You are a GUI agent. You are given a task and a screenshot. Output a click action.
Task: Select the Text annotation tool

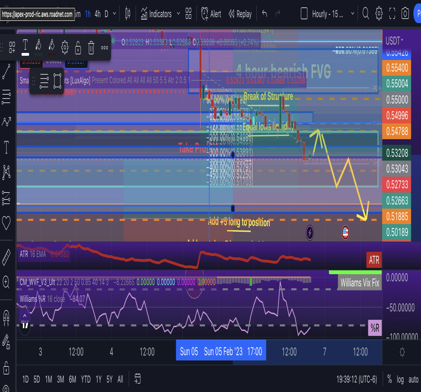point(6,147)
